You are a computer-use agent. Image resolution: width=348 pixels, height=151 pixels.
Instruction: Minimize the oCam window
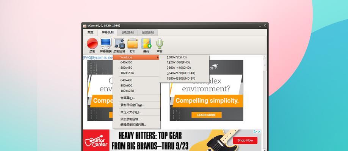pyautogui.click(x=260, y=26)
